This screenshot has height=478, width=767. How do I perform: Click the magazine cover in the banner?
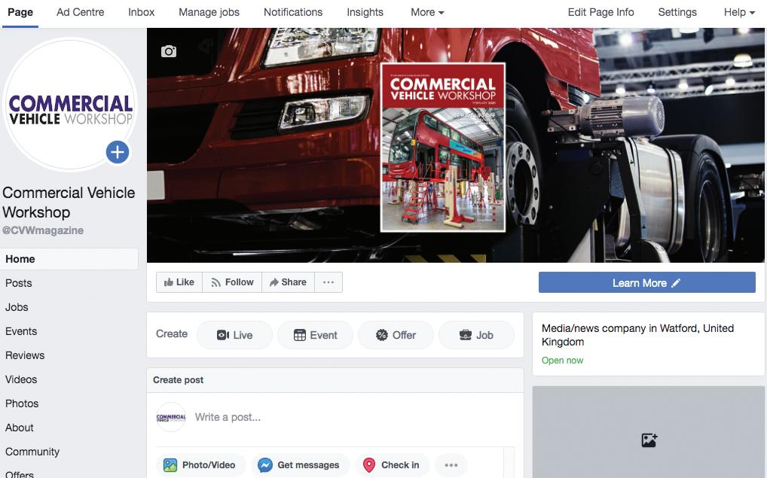point(443,147)
